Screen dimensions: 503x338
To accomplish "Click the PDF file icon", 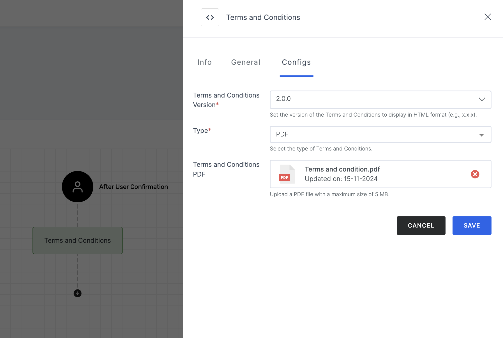I will click(x=287, y=174).
